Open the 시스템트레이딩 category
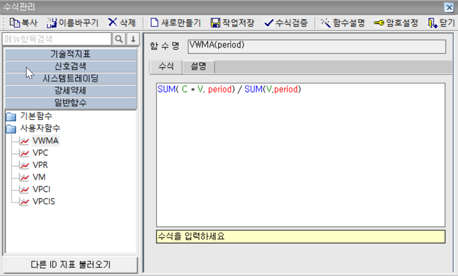Viewport: 458px width, 276px height. tap(71, 79)
